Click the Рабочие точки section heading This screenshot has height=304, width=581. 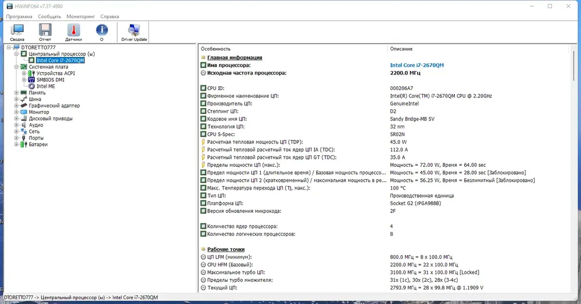point(225,249)
